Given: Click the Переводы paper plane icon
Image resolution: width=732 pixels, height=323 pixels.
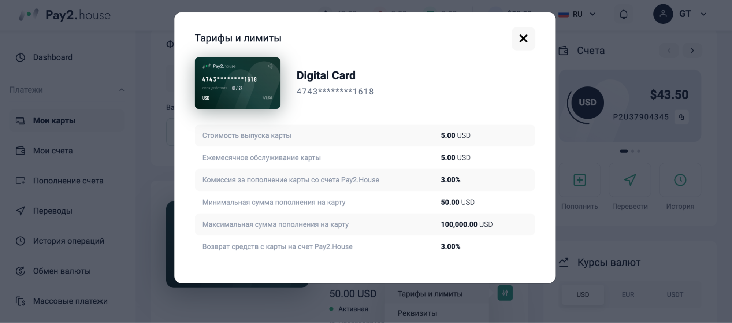Looking at the screenshot, I should pos(21,211).
